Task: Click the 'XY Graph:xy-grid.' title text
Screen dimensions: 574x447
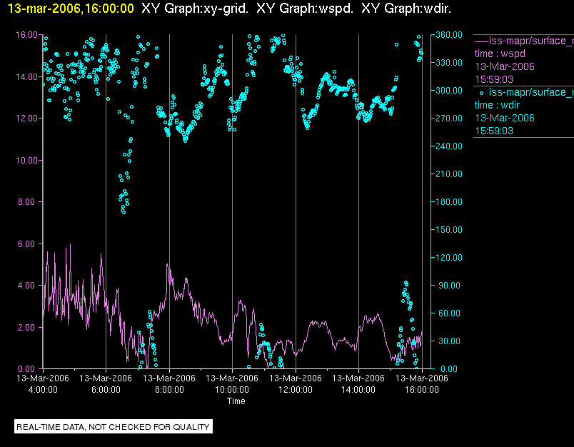Action: [x=194, y=9]
